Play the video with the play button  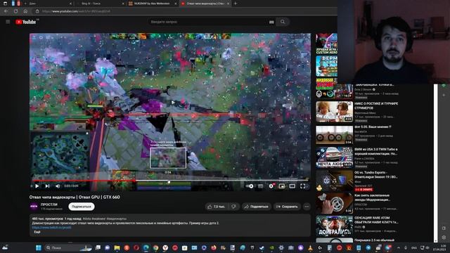click(37, 186)
